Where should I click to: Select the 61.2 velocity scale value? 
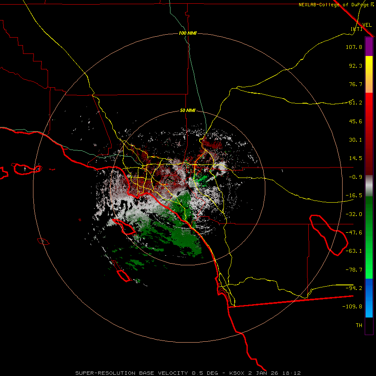(356, 103)
